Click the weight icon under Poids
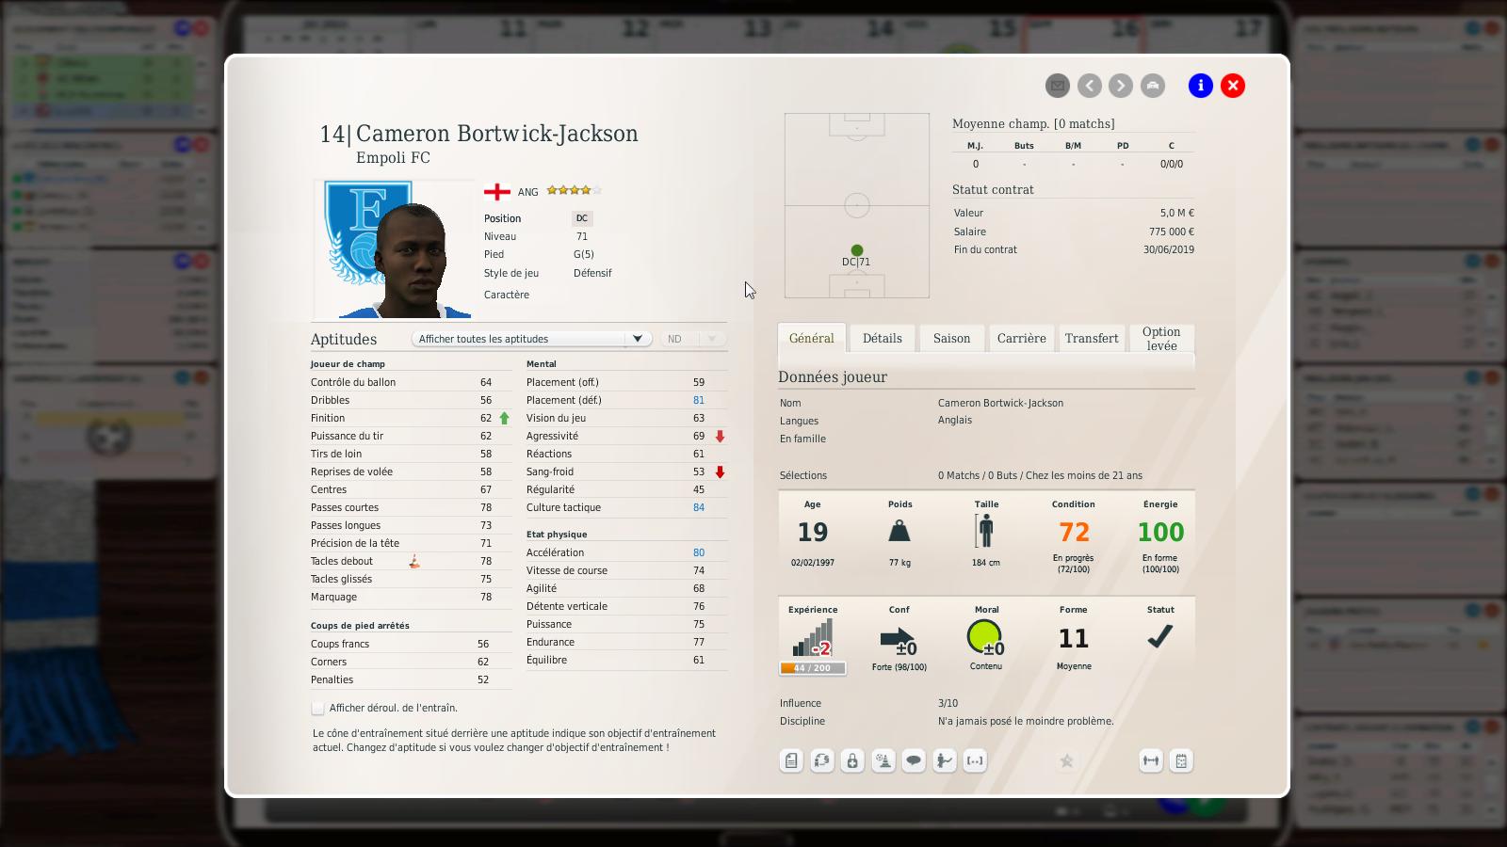 pos(899,531)
